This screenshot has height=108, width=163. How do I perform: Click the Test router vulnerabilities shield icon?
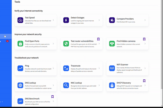point(66,44)
